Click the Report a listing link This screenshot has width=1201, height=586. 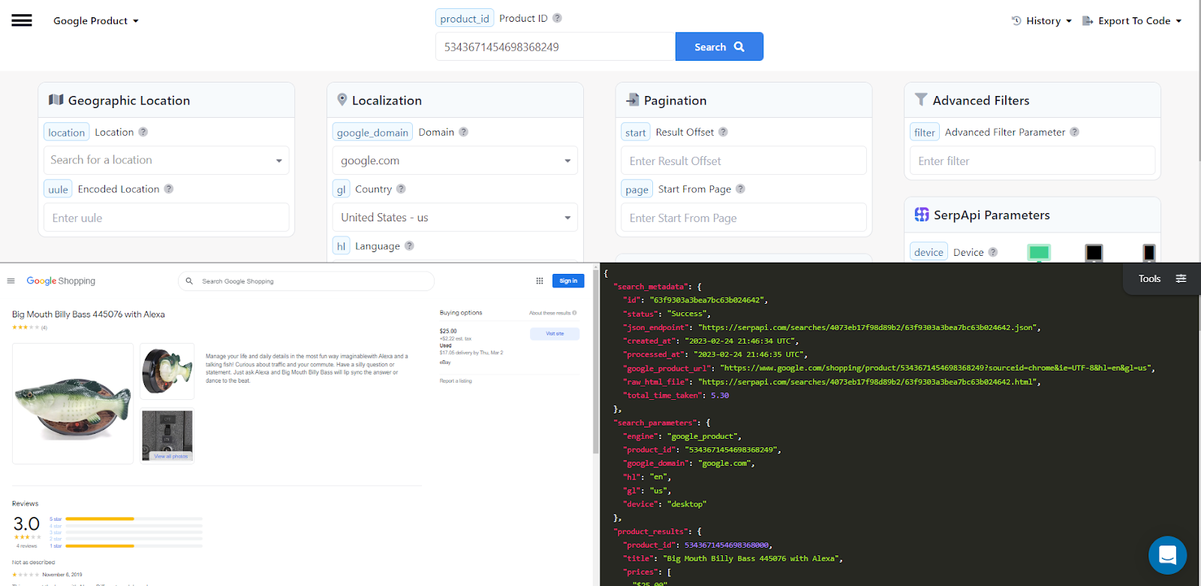456,381
